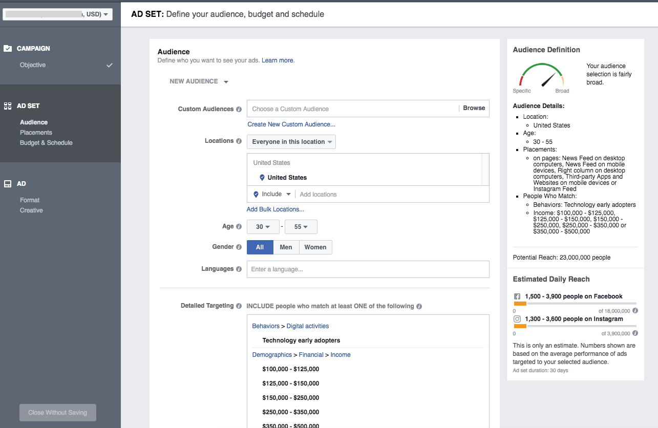Screen dimensions: 658x428
Task: Select All genders option
Action: point(260,247)
